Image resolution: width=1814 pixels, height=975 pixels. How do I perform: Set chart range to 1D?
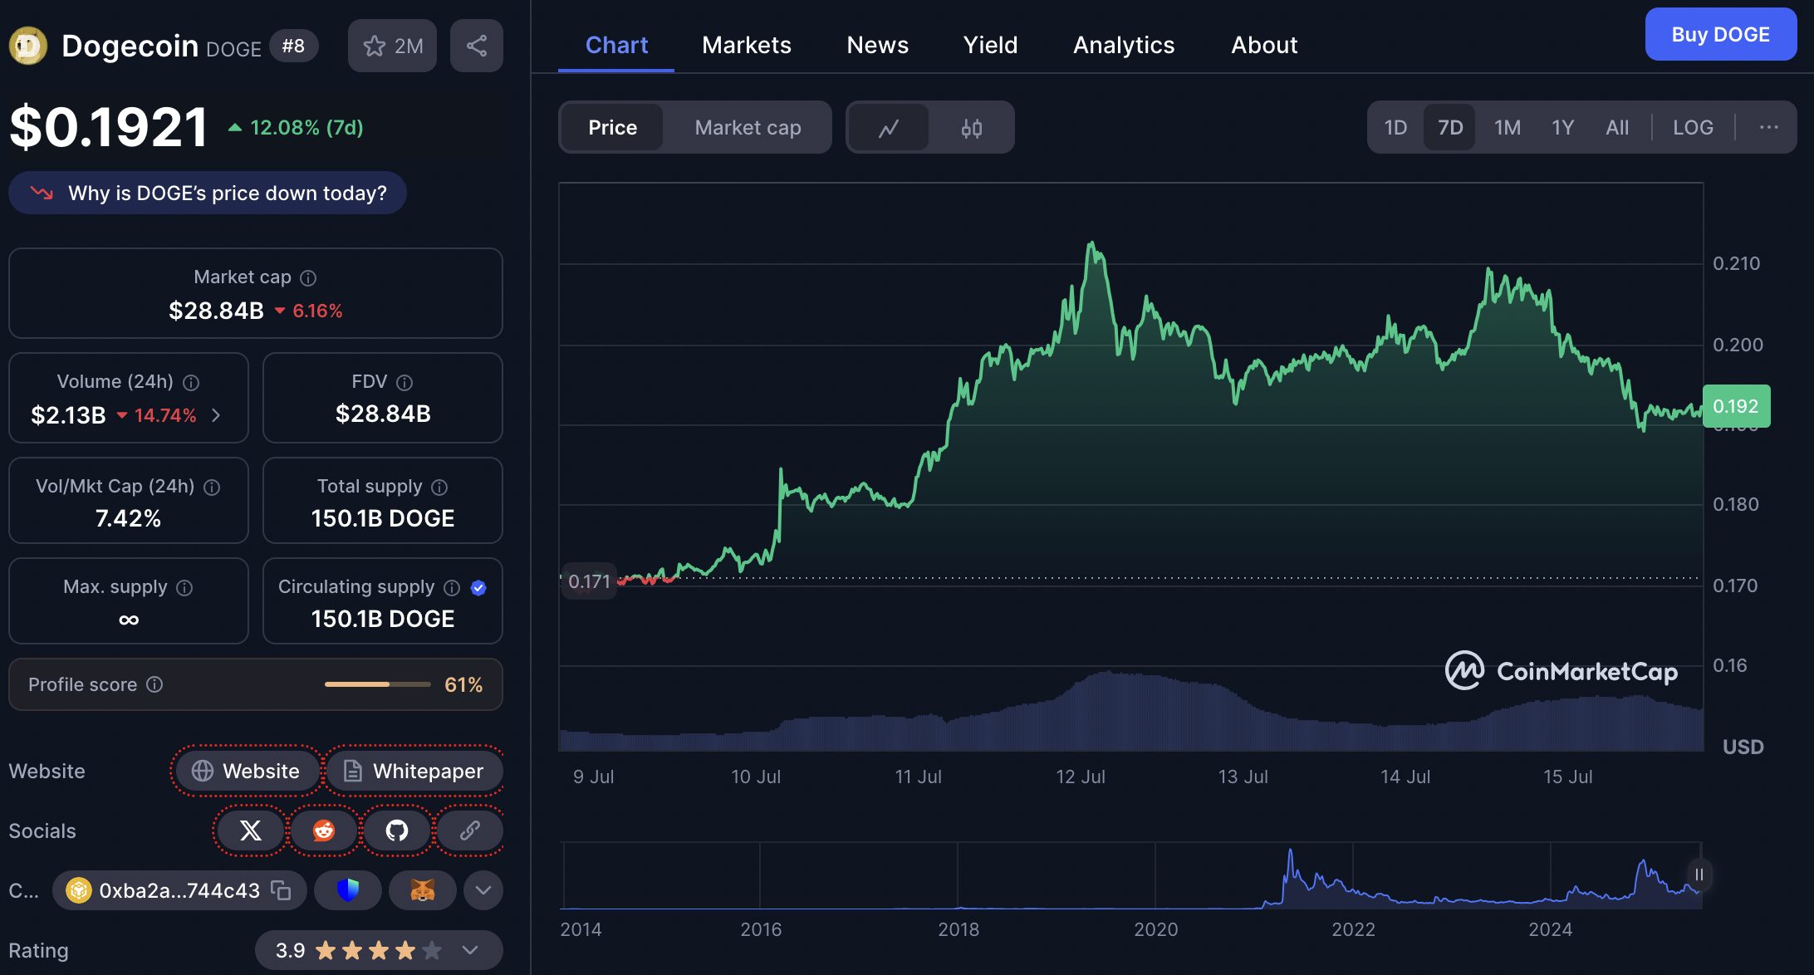1395,127
